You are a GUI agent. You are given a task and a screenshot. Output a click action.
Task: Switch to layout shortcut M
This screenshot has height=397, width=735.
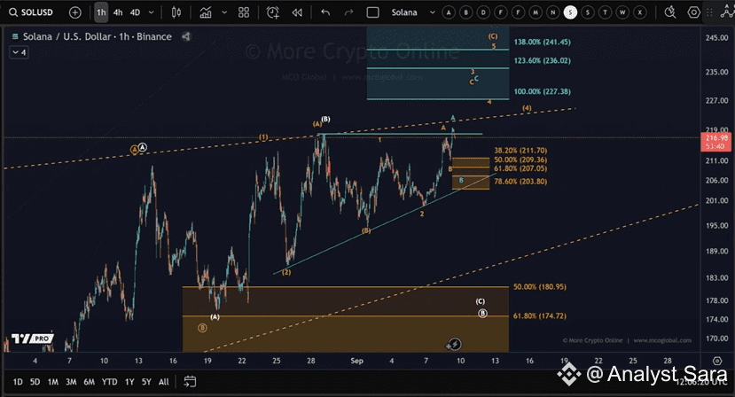(x=536, y=12)
